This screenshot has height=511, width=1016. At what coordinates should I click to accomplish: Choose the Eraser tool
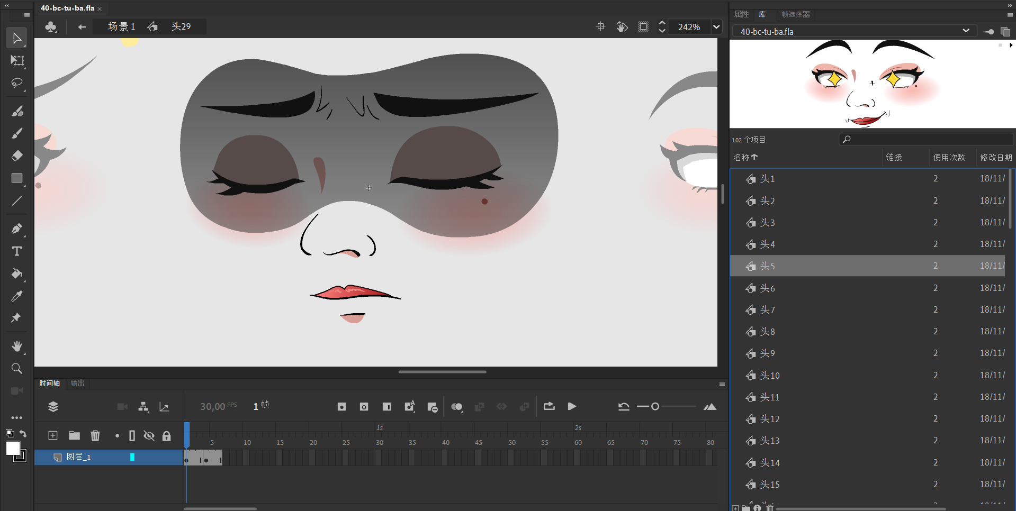click(x=17, y=156)
